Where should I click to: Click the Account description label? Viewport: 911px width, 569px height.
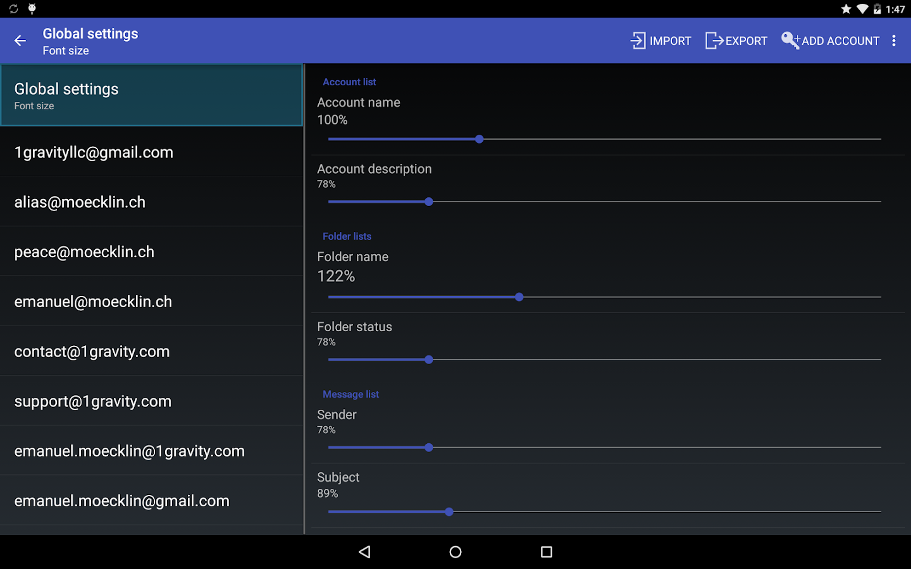(375, 169)
